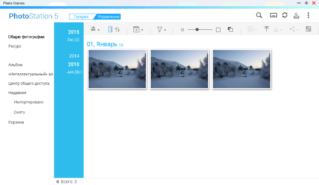
Task: Open the search magnifier icon
Action: (x=259, y=15)
